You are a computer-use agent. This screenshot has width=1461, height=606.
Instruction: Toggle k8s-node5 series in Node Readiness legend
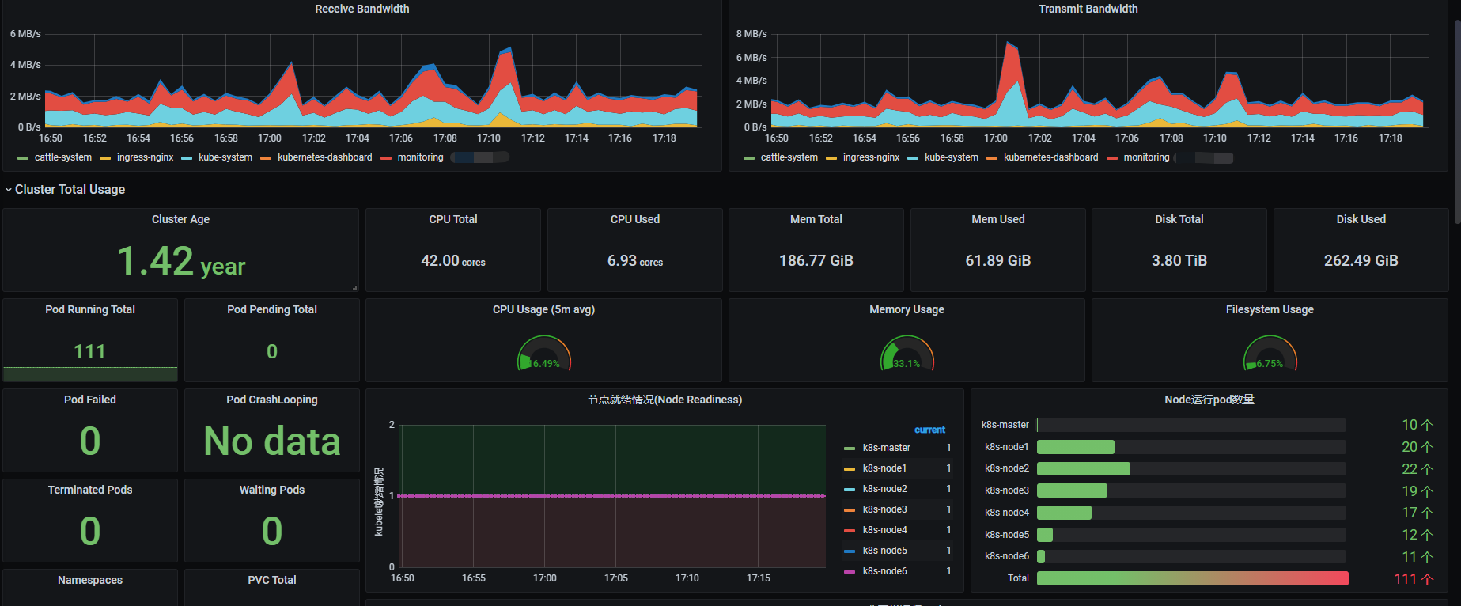click(x=884, y=551)
